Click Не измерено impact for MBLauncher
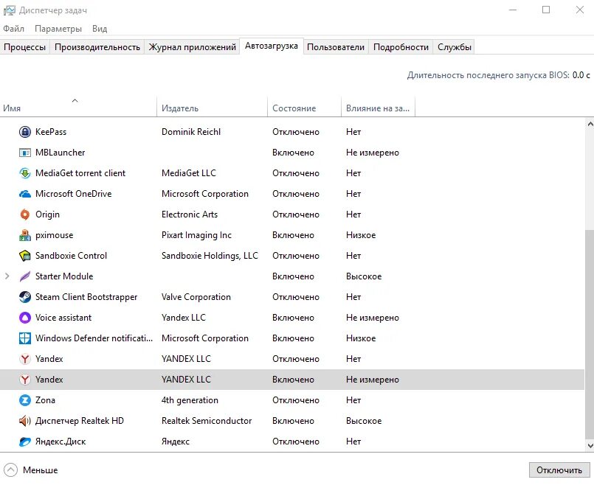 pyautogui.click(x=373, y=153)
